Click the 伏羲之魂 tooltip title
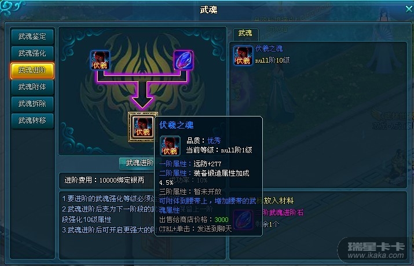Viewport: 414px width, 266px height. pos(177,125)
